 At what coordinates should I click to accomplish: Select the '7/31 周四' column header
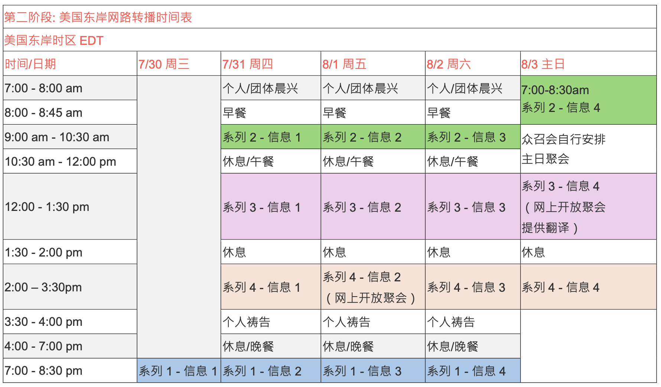(x=271, y=64)
